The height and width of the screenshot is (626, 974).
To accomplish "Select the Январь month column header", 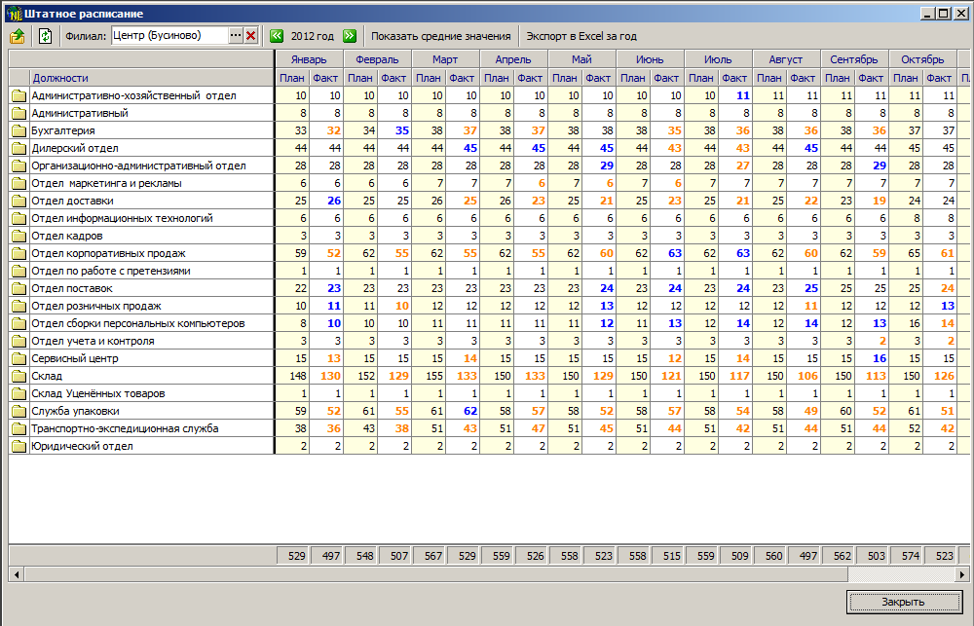I will click(309, 59).
